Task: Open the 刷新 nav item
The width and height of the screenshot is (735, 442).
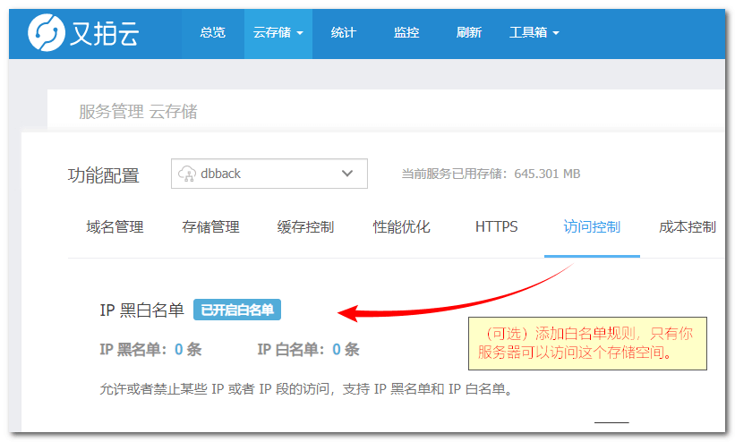Action: point(469,32)
